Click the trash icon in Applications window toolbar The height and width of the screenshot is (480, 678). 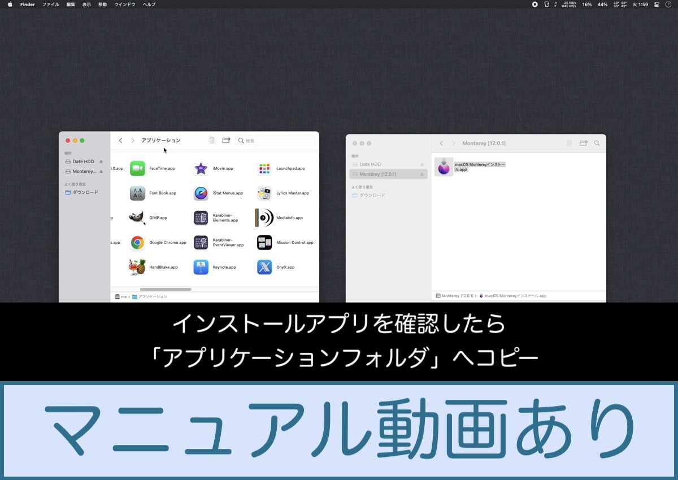pos(212,141)
